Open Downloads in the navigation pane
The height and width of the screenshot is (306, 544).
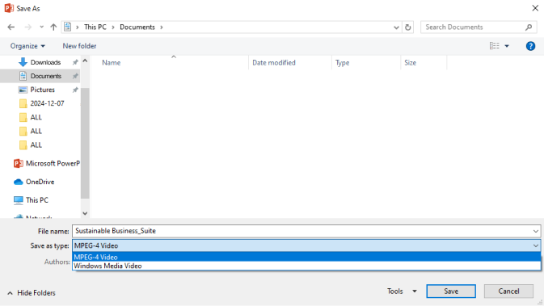click(x=45, y=62)
